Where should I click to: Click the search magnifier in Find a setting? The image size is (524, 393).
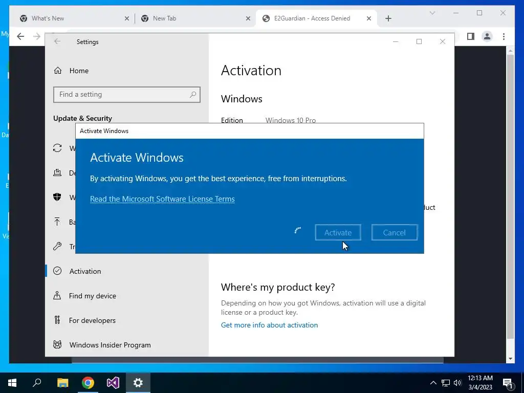pos(193,95)
